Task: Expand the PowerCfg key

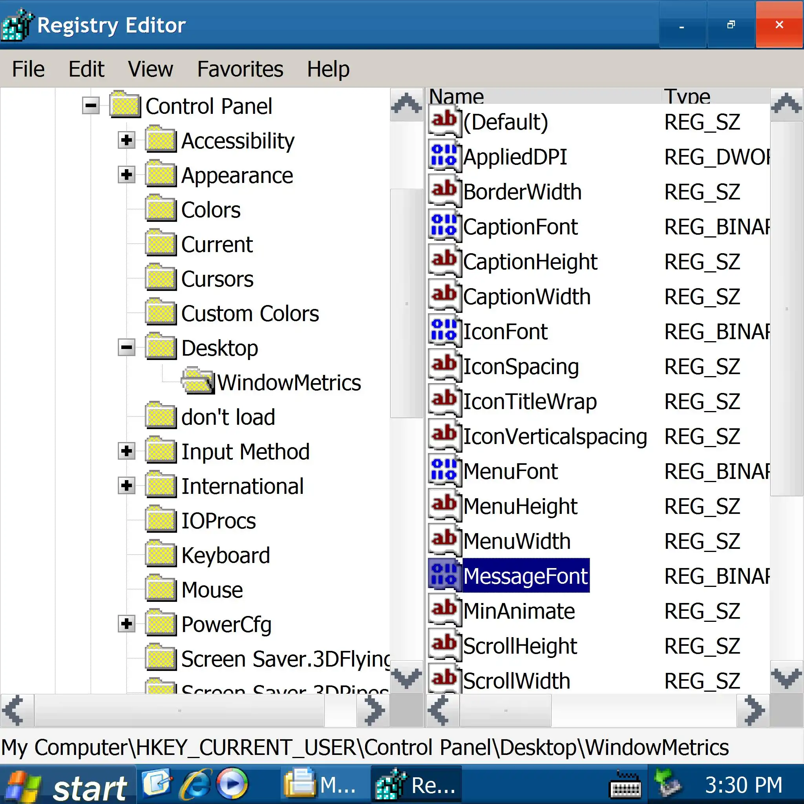Action: pyautogui.click(x=126, y=624)
